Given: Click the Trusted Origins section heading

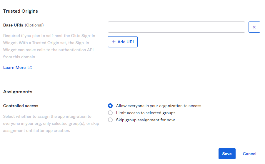Looking at the screenshot, I should pos(21,11).
